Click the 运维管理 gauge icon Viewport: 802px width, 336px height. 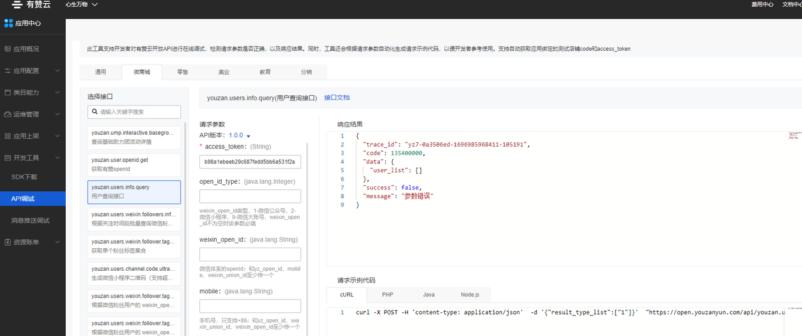8,114
